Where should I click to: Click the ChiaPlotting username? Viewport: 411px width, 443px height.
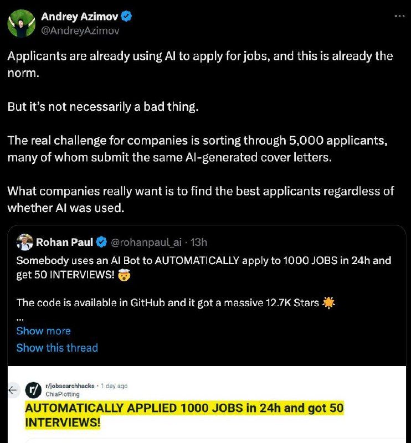pos(63,394)
